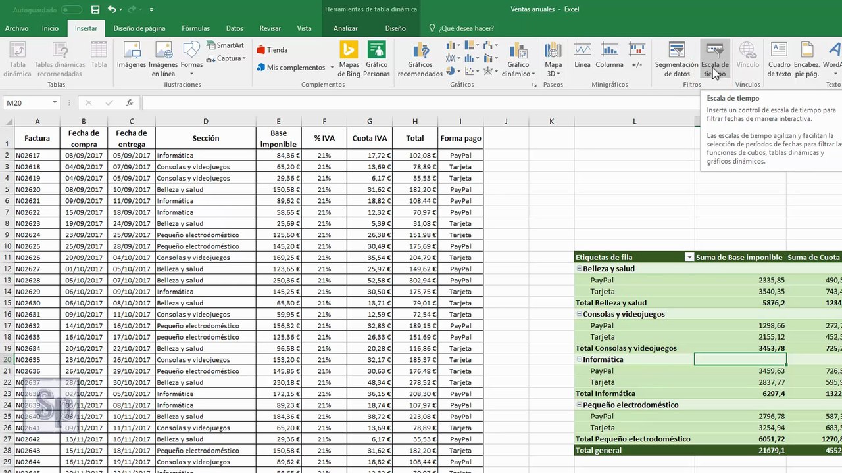
Task: Insert a Columna sparkline
Action: coord(609,56)
